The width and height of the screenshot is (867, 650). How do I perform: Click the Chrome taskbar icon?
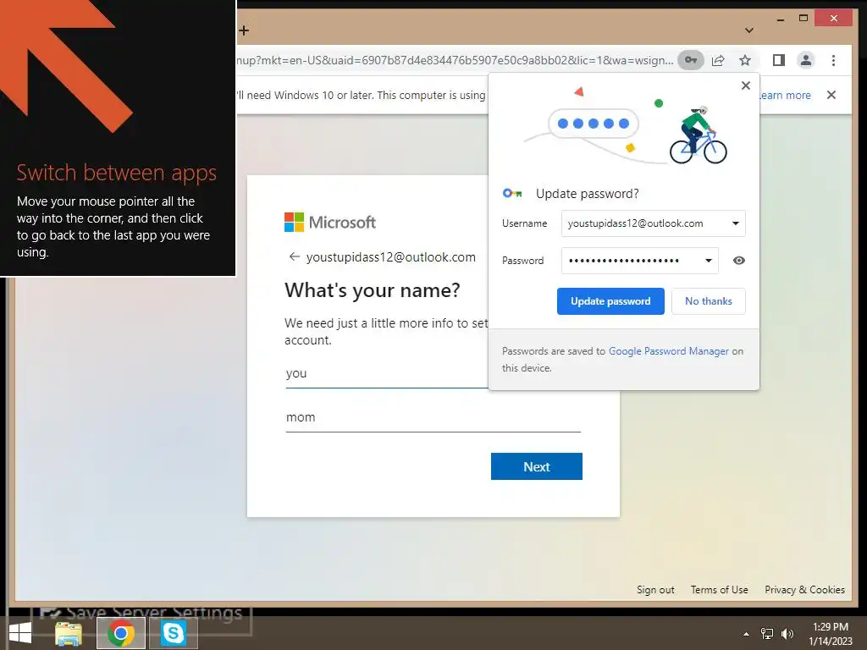tap(121, 633)
